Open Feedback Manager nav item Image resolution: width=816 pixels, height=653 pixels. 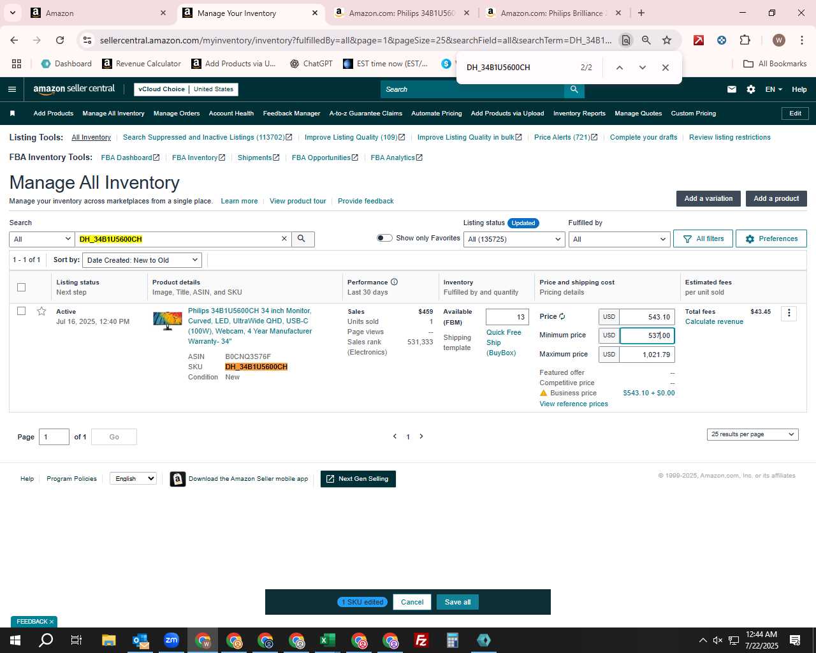[291, 114]
